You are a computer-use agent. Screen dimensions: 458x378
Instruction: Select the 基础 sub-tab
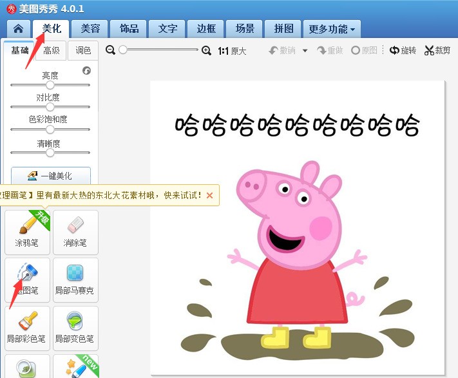click(19, 50)
